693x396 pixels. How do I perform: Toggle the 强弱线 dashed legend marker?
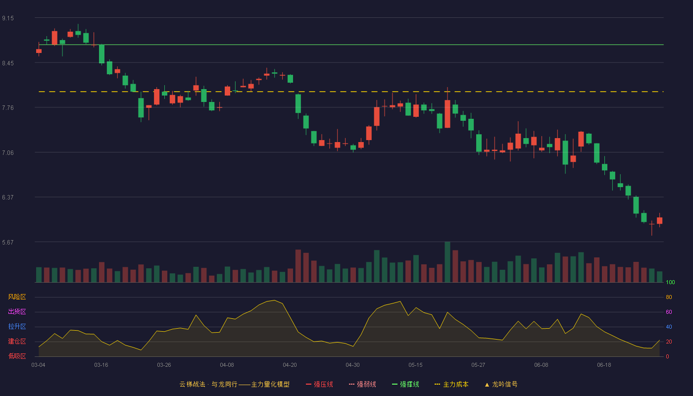click(x=352, y=384)
